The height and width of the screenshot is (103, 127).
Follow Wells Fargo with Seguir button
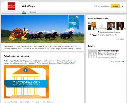pyautogui.click(x=115, y=6)
